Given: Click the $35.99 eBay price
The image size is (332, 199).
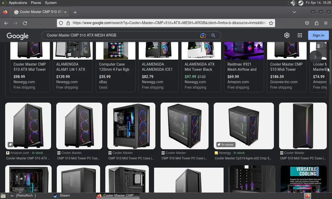Looking at the screenshot, I should click(x=105, y=77).
